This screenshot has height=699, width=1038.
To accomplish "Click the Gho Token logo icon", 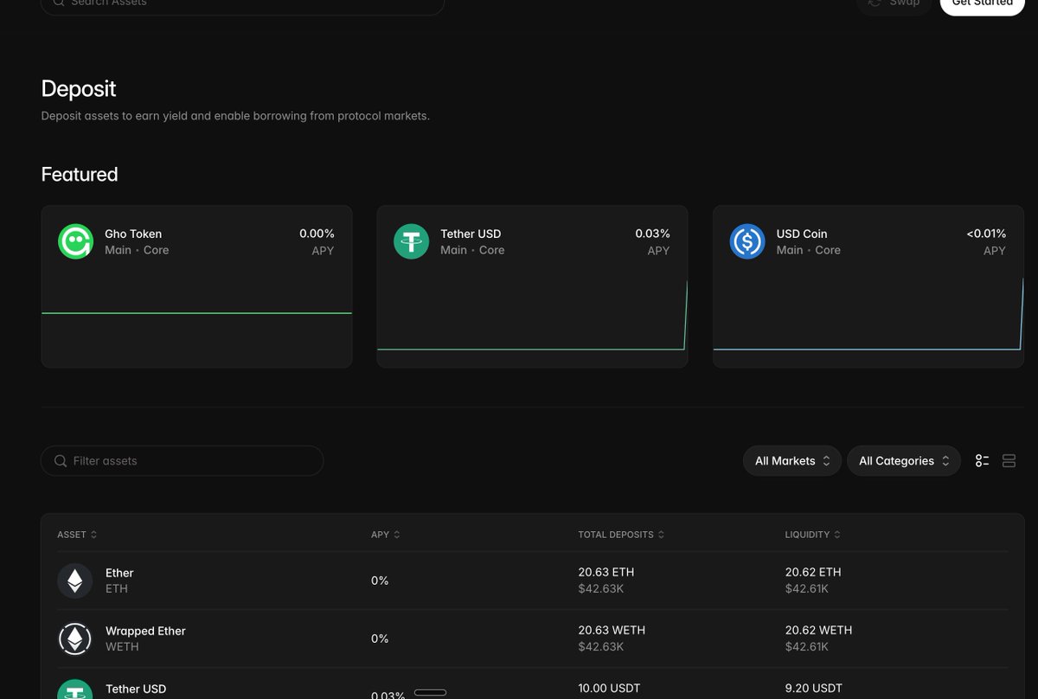I will [x=75, y=241].
